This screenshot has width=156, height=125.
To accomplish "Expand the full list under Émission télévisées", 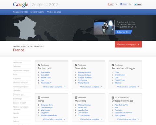I will [128, 119].
